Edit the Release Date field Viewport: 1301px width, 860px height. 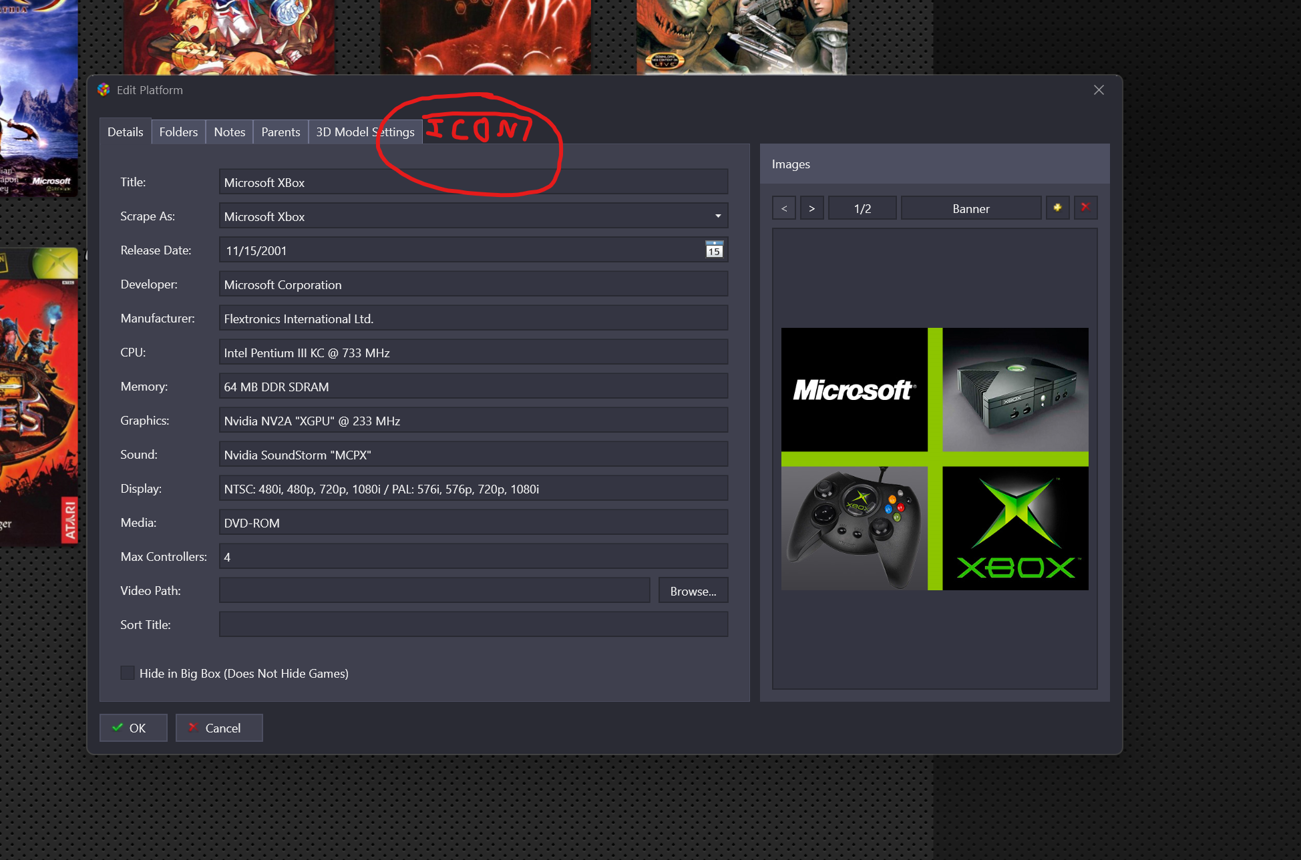click(x=474, y=250)
